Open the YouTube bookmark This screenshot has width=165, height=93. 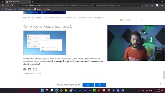click(x=46, y=9)
